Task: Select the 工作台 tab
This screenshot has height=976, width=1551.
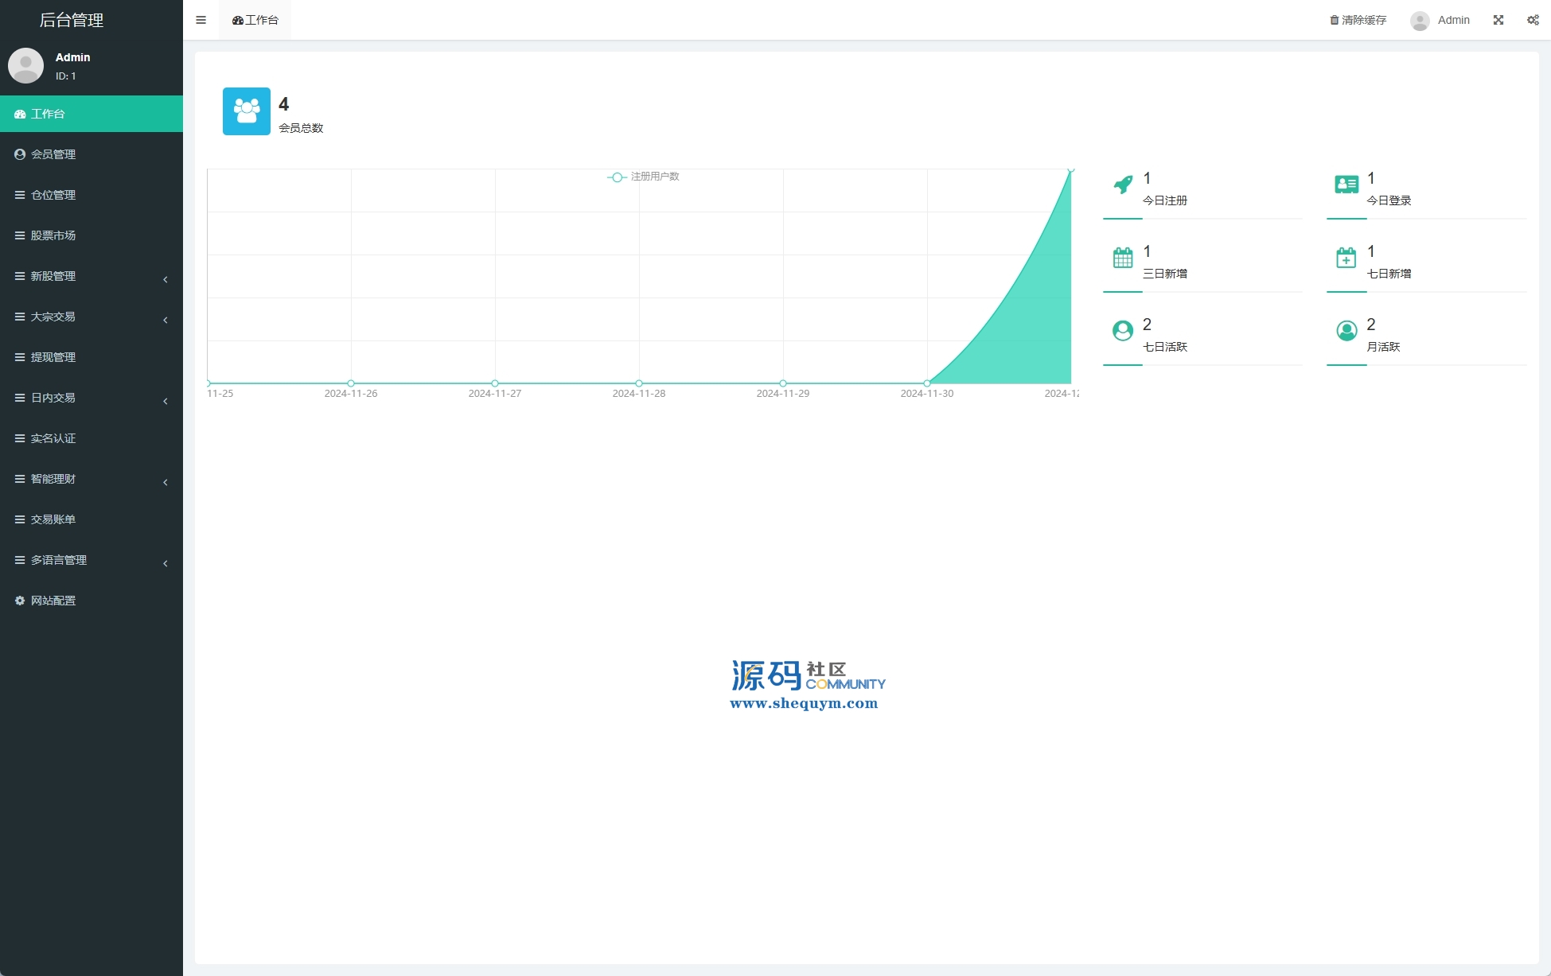Action: tap(255, 20)
